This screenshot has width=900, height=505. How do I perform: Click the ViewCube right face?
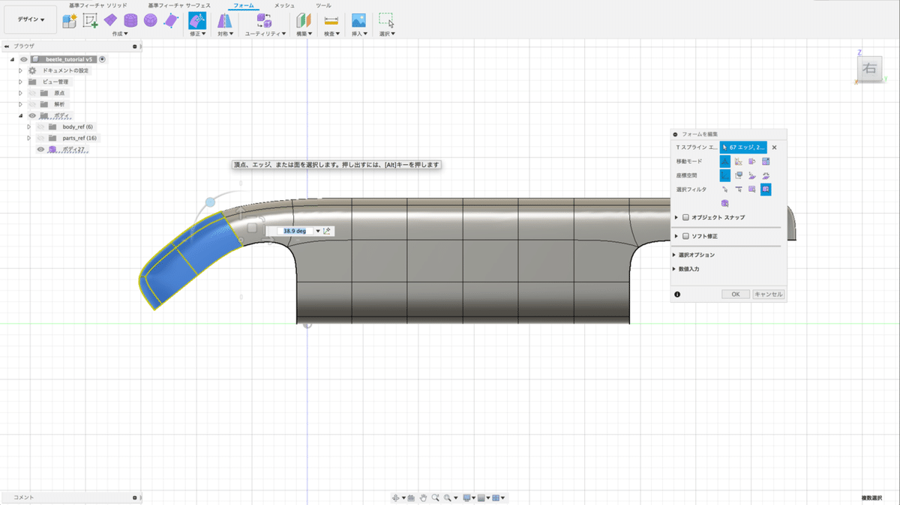click(x=869, y=69)
